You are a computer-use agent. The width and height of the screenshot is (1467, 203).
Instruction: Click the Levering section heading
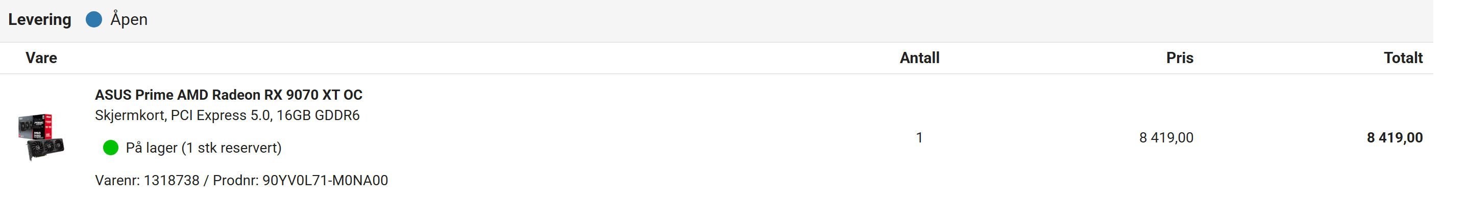pos(40,20)
